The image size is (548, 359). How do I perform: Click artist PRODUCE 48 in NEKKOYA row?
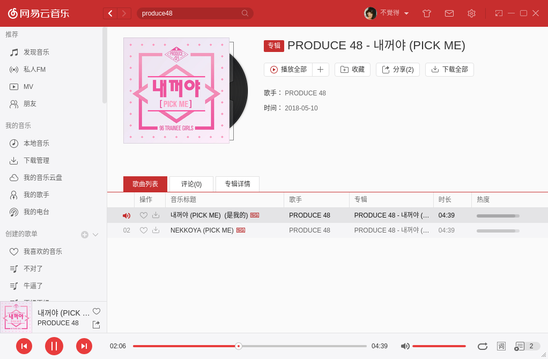pos(309,230)
